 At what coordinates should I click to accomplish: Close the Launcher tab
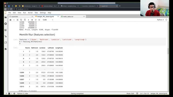pyautogui.click(x=32, y=16)
